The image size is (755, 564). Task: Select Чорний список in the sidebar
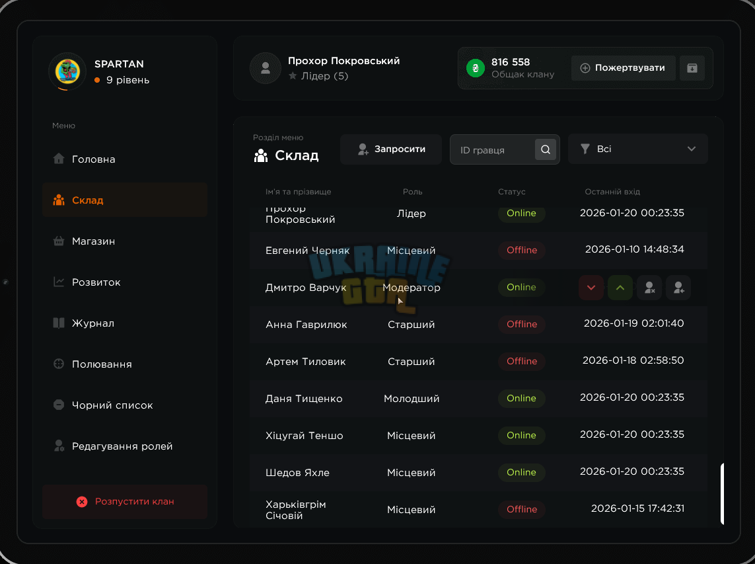[x=125, y=405]
